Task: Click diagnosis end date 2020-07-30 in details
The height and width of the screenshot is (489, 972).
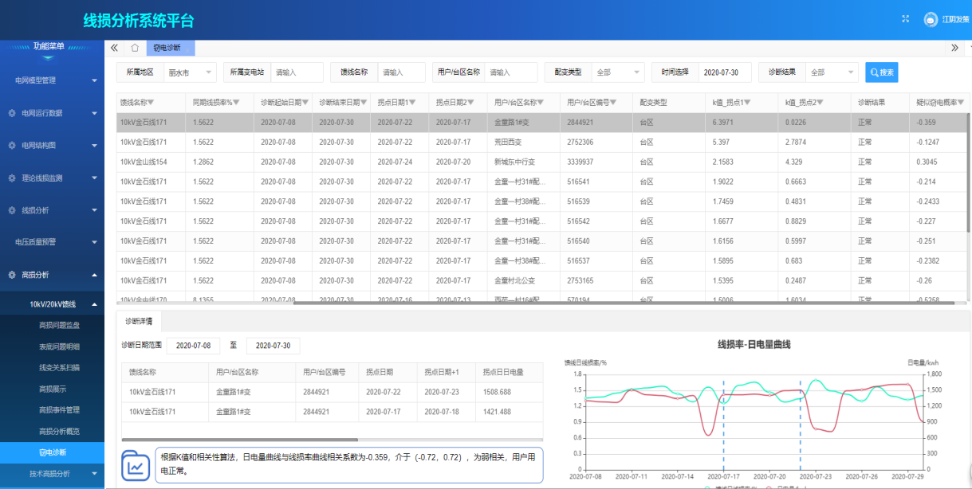Action: tap(273, 346)
